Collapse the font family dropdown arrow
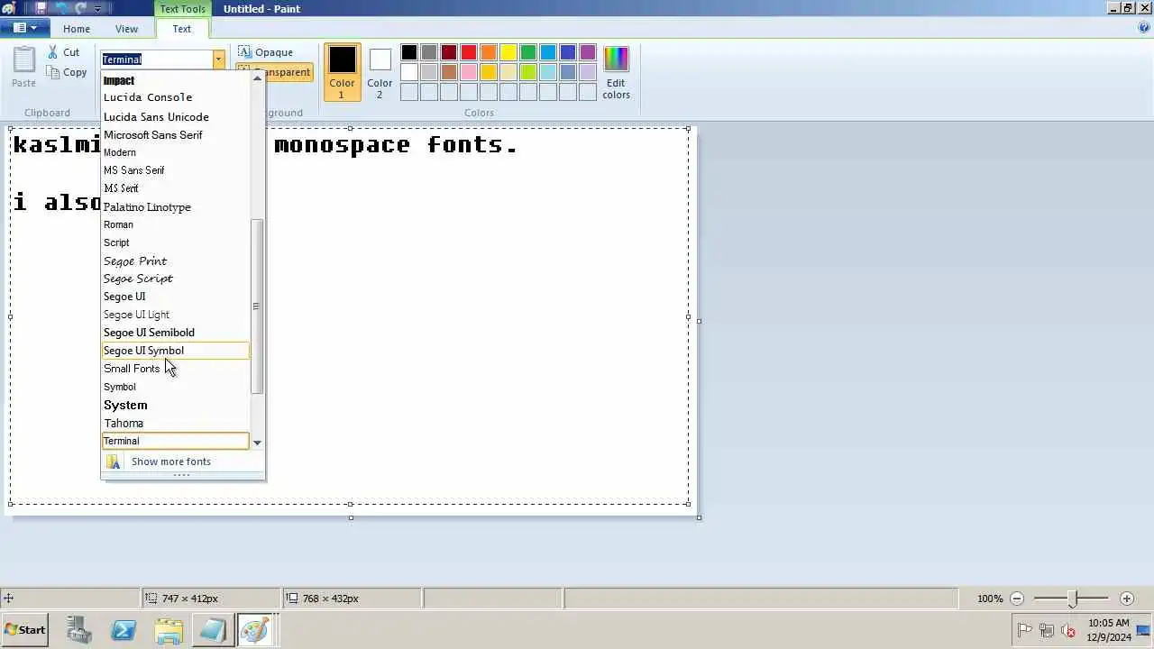The width and height of the screenshot is (1154, 649). coord(218,59)
